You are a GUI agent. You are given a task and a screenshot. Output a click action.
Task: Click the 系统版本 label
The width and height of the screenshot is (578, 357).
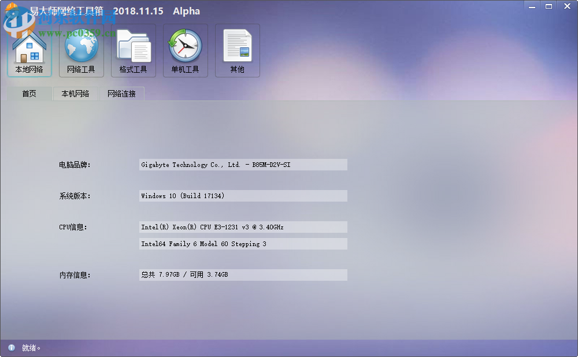point(75,196)
